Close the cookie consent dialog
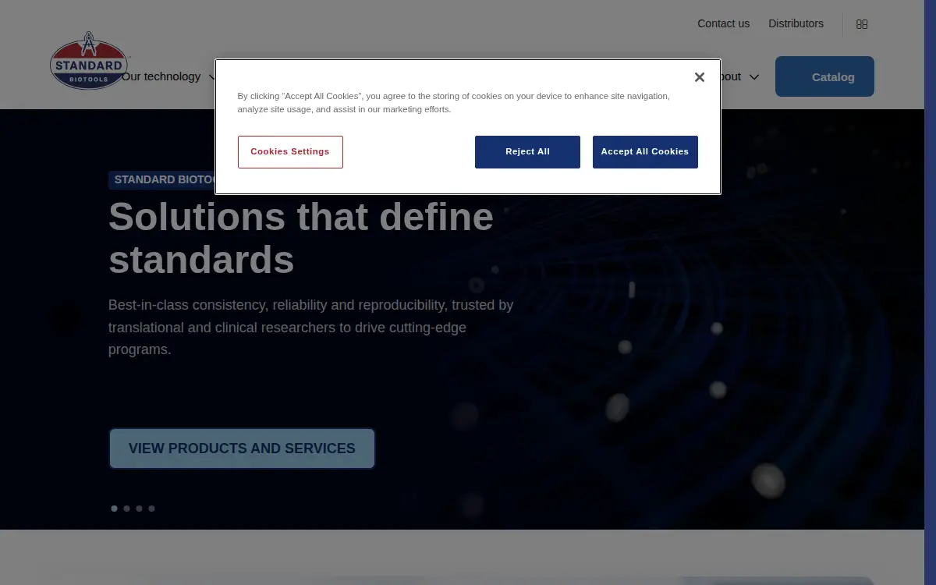 [x=699, y=77]
